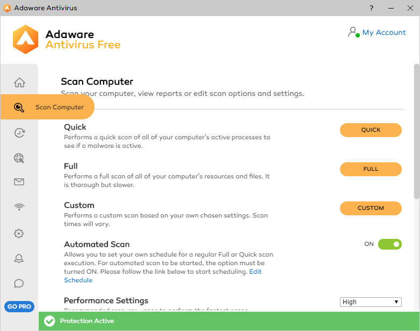The image size is (420, 331).
Task: Open Network Protection wifi icon
Action: [x=19, y=207]
